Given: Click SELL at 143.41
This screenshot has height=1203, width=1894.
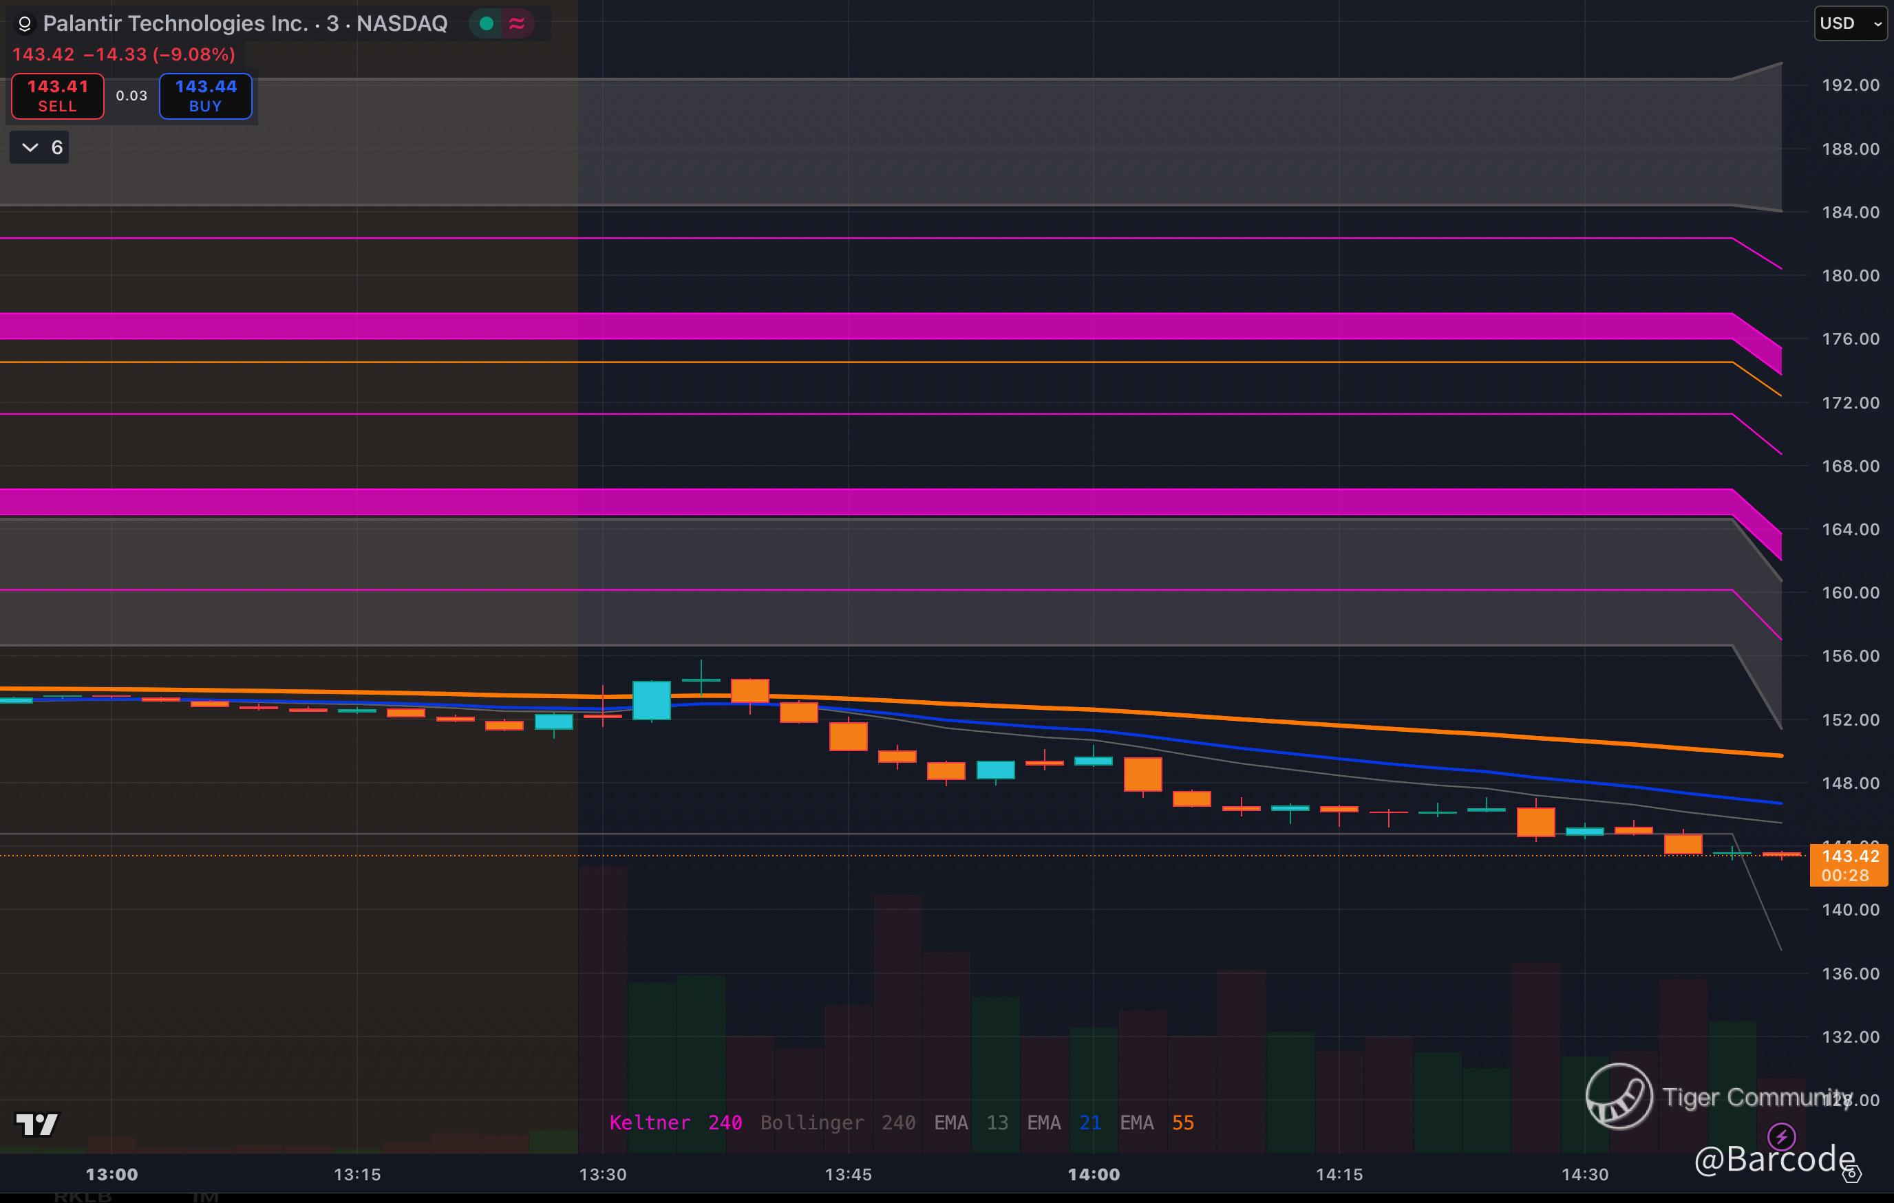Looking at the screenshot, I should click(57, 96).
